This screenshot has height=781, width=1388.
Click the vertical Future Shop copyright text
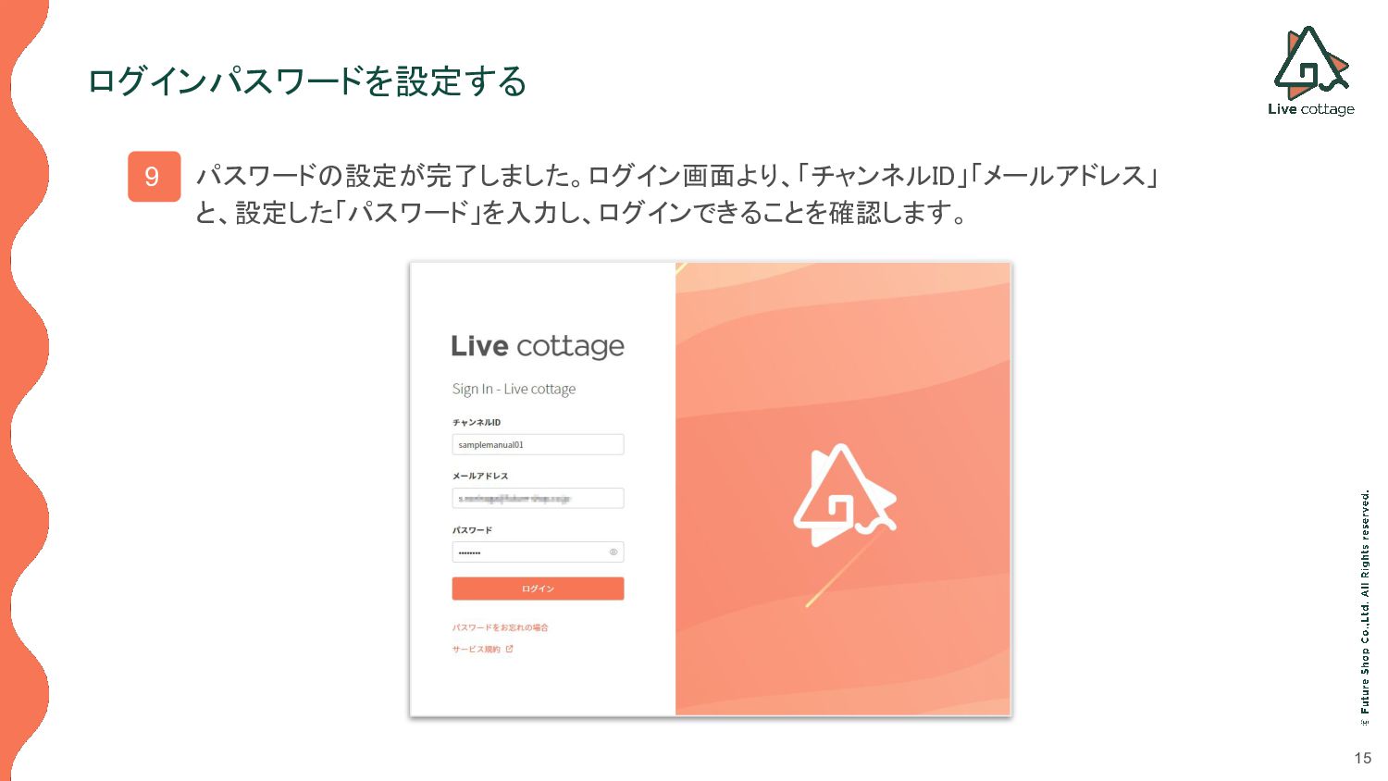pos(1365,607)
